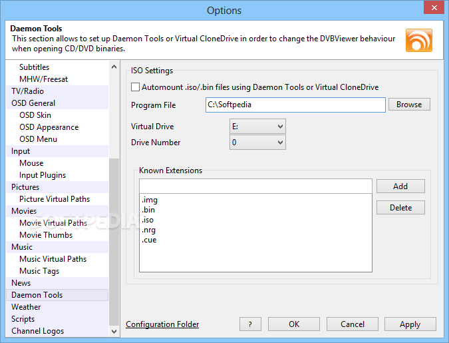Screen dimensions: 449x343
Task: Select the .nrg extension entry
Action: point(148,230)
